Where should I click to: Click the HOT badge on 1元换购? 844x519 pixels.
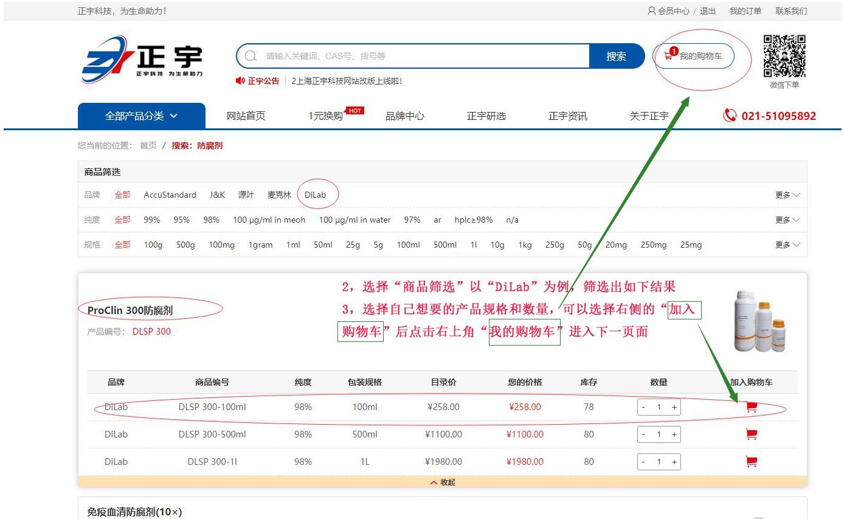click(x=355, y=111)
